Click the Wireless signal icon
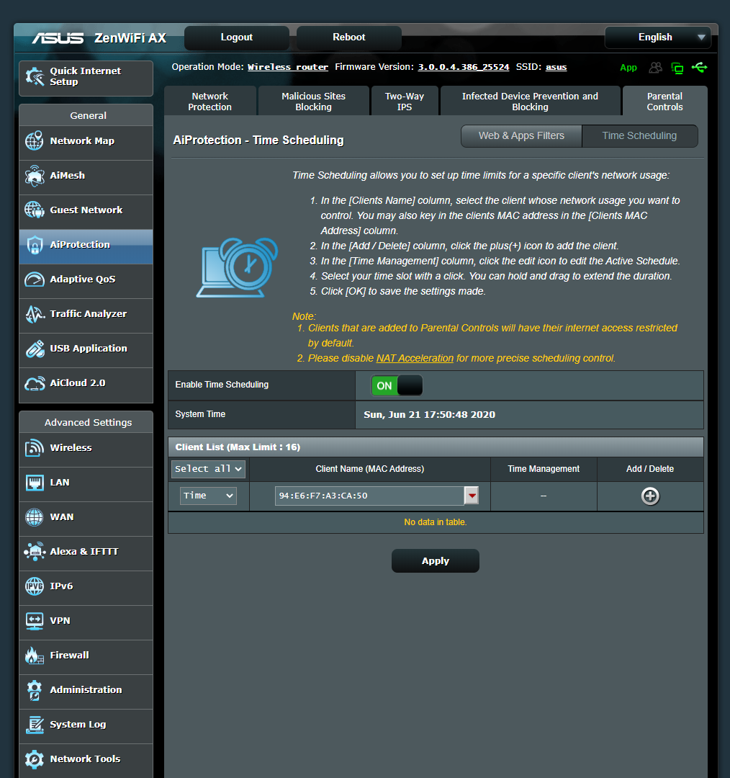This screenshot has height=778, width=730. point(35,448)
